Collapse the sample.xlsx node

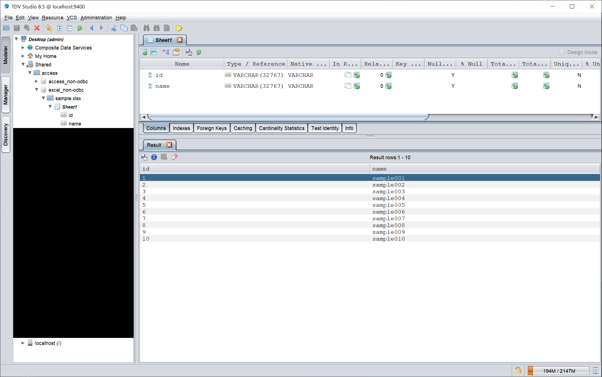pos(43,98)
